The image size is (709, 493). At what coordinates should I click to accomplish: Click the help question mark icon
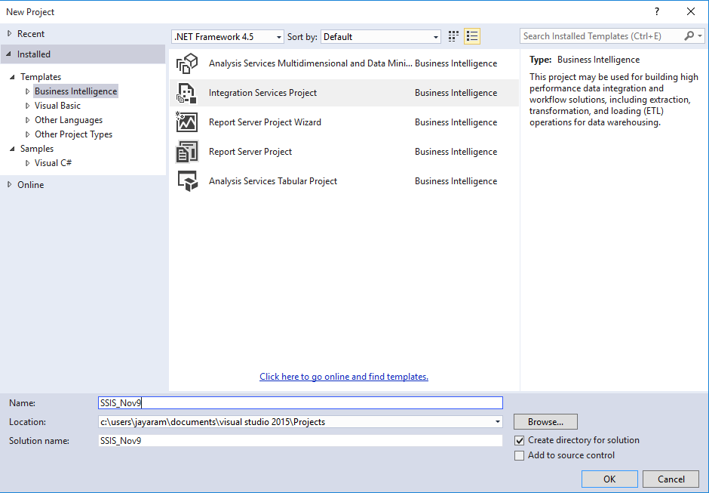656,11
